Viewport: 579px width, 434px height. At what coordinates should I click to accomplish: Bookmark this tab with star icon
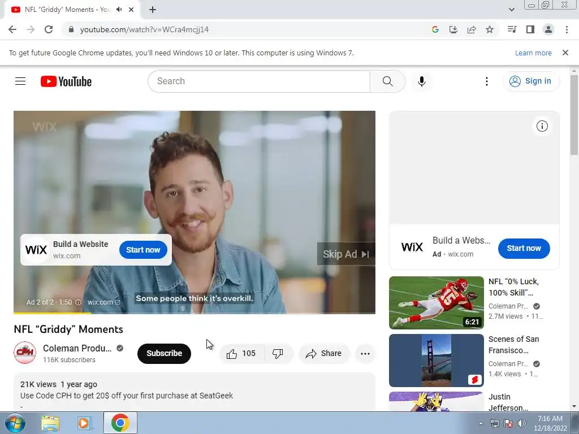[x=489, y=29]
